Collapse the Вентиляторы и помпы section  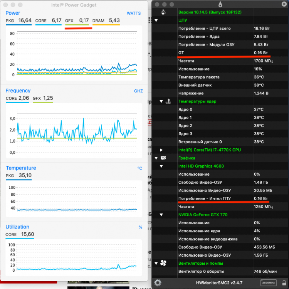coord(156,264)
